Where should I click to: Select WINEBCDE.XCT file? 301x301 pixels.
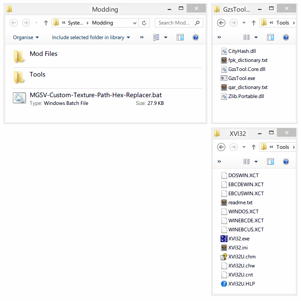243,220
